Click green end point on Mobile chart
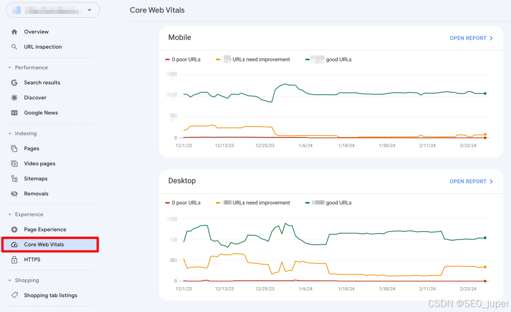The width and height of the screenshot is (511, 312). coord(485,93)
